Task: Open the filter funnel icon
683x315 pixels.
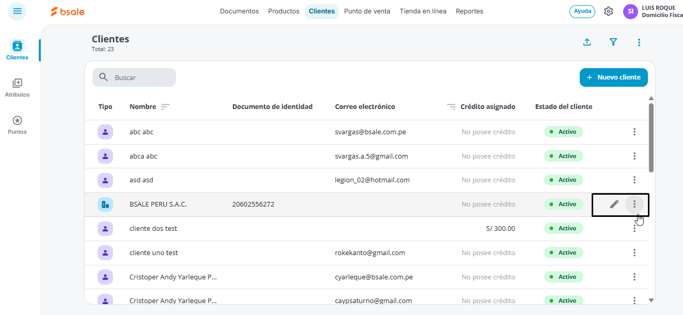Action: tap(613, 42)
